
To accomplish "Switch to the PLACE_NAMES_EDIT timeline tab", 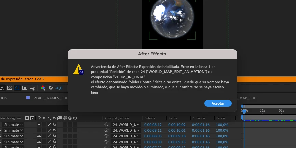I will tap(51, 98).
